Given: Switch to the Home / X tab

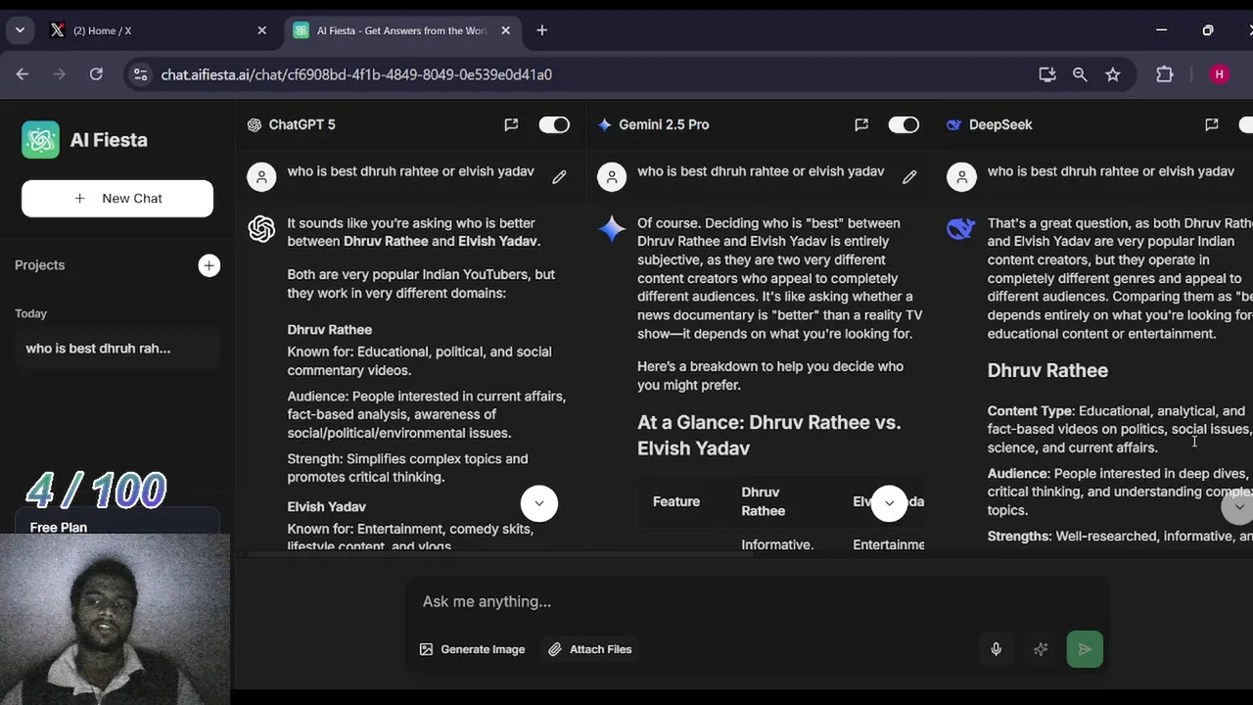Looking at the screenshot, I should coord(159,30).
